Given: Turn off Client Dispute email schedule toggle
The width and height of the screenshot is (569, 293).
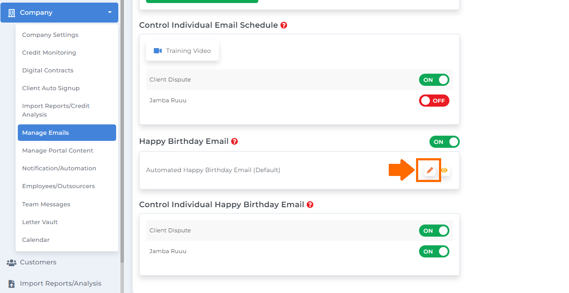Looking at the screenshot, I should click(434, 80).
